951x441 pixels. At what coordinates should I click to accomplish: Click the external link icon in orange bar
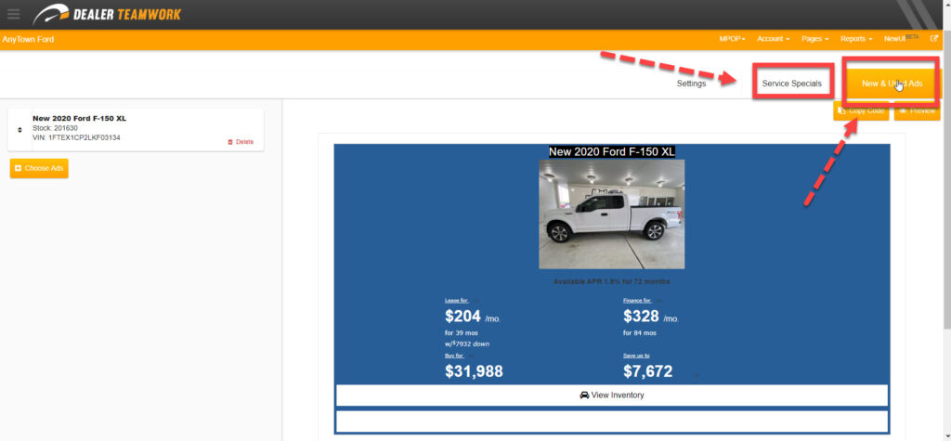point(934,39)
